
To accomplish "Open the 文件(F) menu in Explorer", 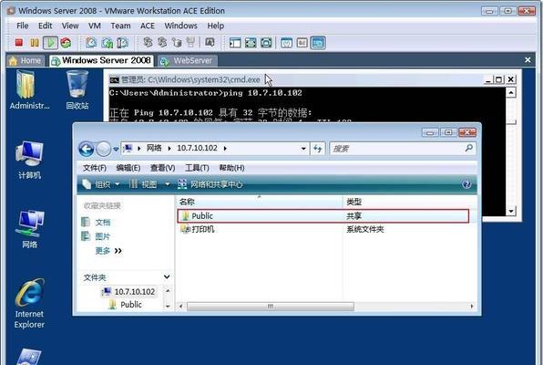I will 94,168.
